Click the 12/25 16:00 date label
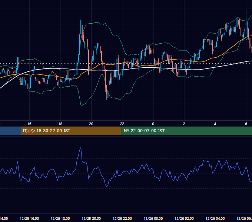Screen dimensions: 252x222 click(29, 218)
